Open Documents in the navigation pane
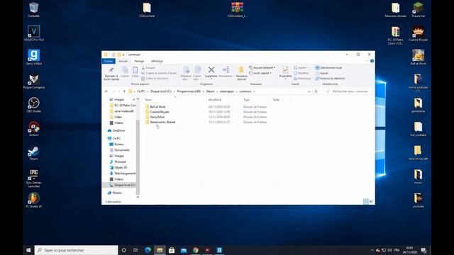 click(x=122, y=150)
